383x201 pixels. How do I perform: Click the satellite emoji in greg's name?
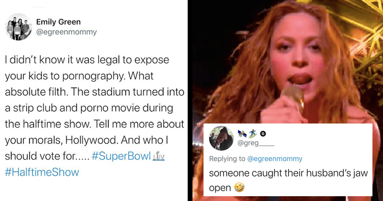pos(242,134)
